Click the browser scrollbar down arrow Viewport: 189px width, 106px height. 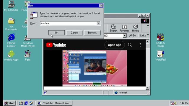(x=147, y=88)
